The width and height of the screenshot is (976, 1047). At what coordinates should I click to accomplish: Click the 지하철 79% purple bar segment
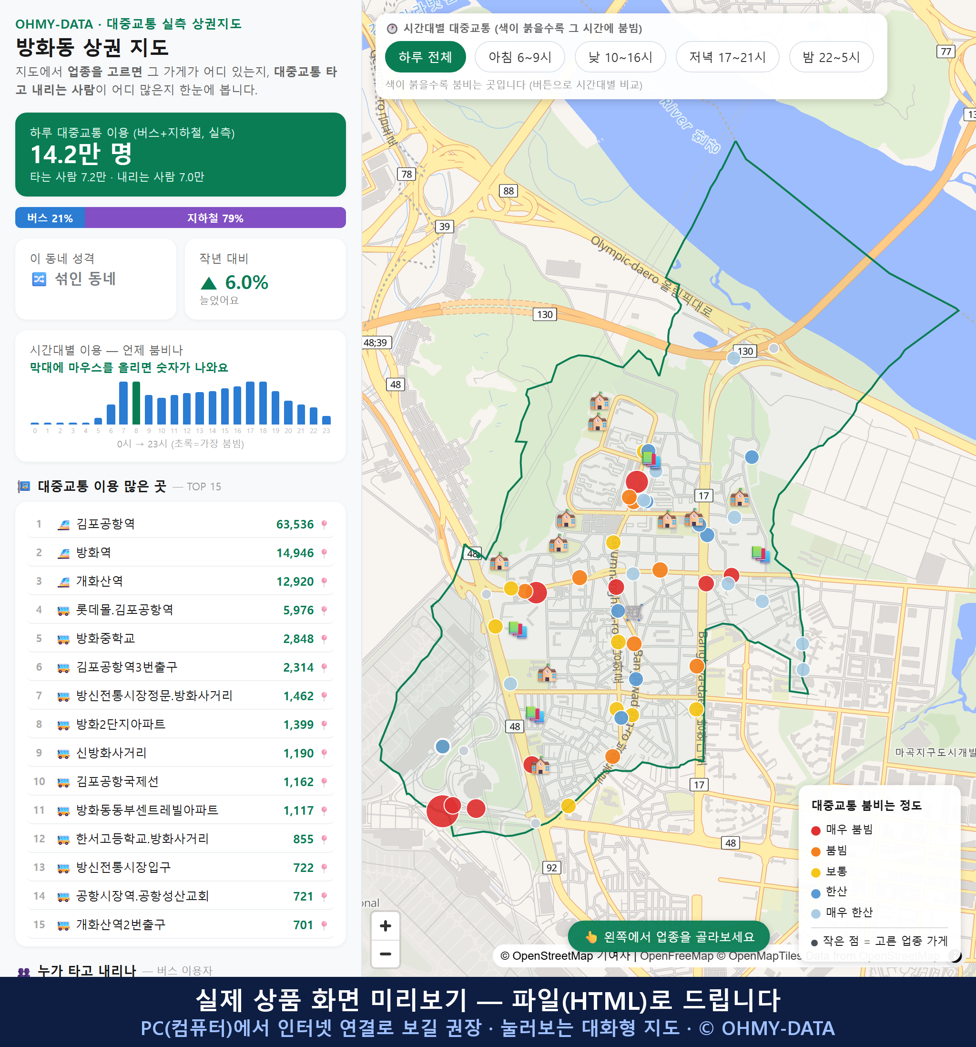tap(215, 218)
